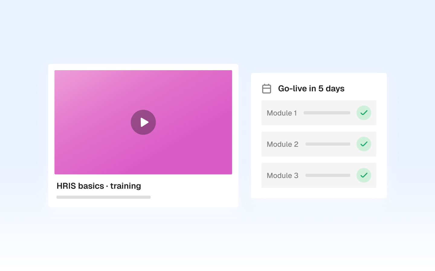Click the green checkmark for Module 3

click(x=364, y=175)
